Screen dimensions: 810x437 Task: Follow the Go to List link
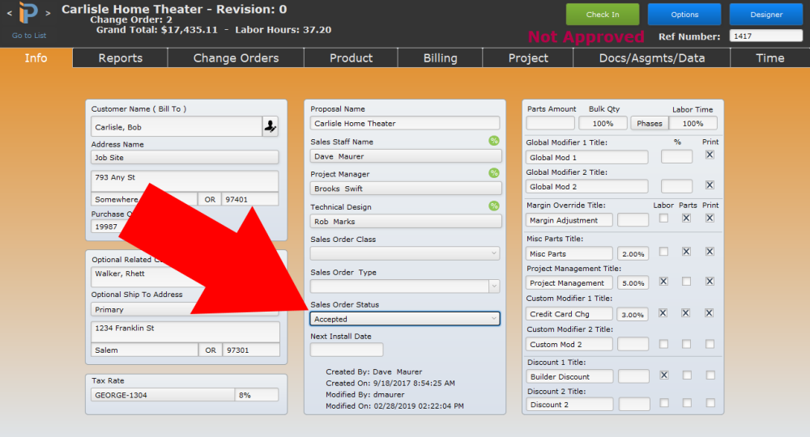pyautogui.click(x=29, y=36)
